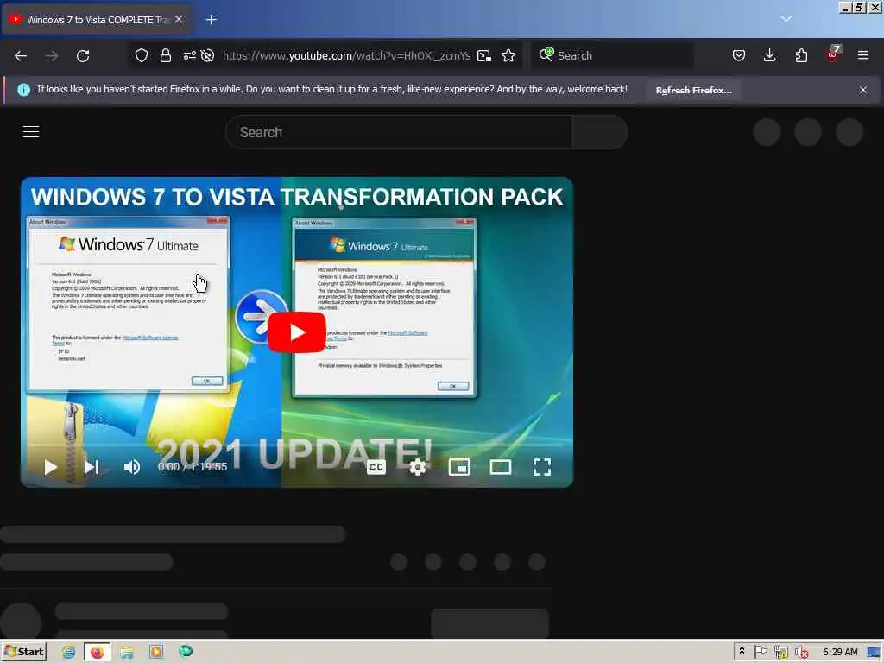884x663 pixels.
Task: Open the extensions puzzle icon
Action: (x=801, y=55)
